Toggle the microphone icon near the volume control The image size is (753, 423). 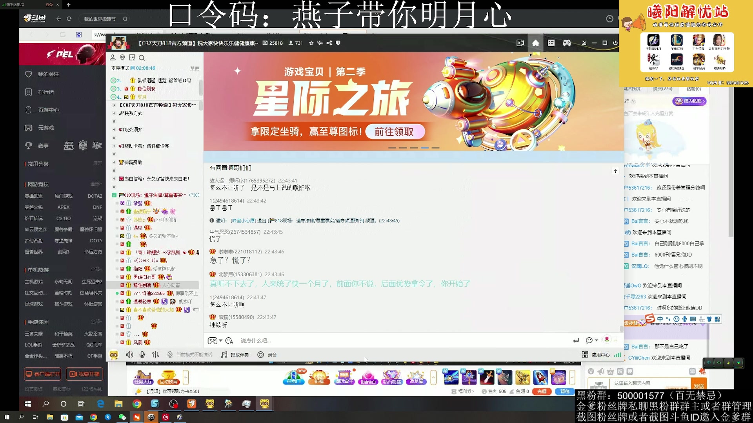142,354
